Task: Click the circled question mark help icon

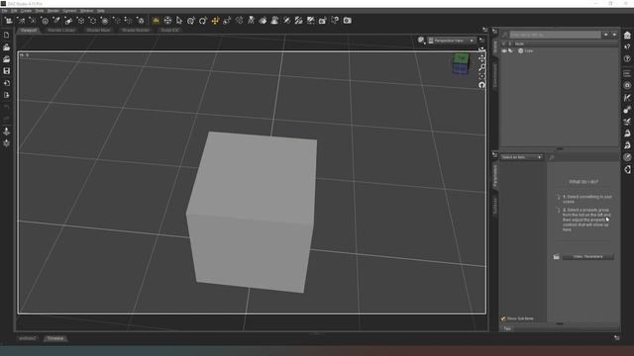Action: [627, 59]
